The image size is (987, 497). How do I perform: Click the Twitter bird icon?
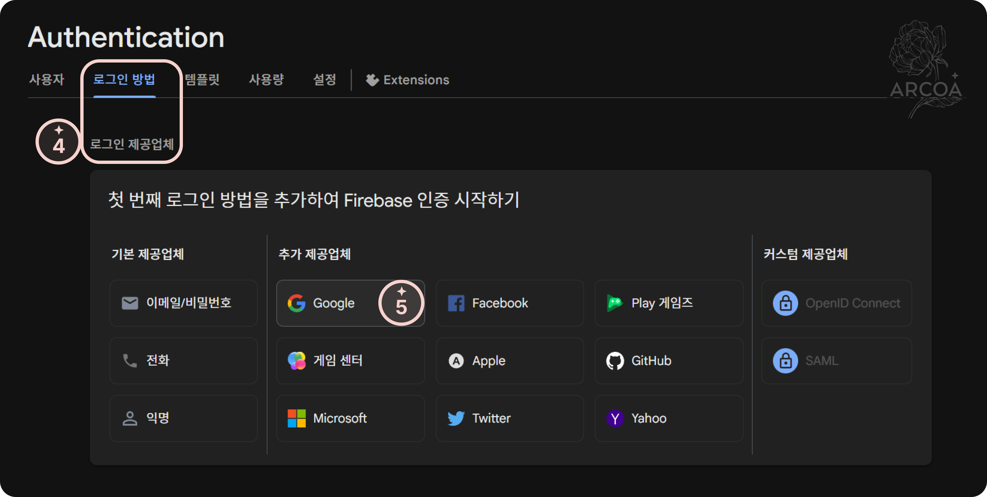(456, 418)
